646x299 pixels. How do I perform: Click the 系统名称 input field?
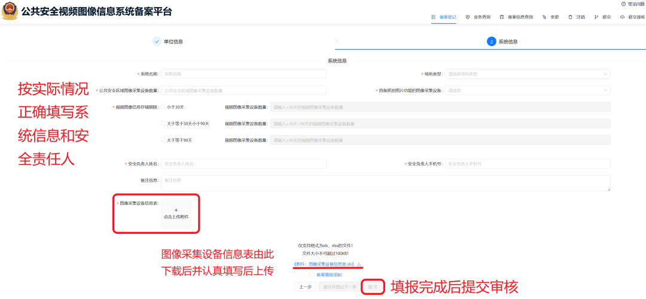pyautogui.click(x=244, y=74)
